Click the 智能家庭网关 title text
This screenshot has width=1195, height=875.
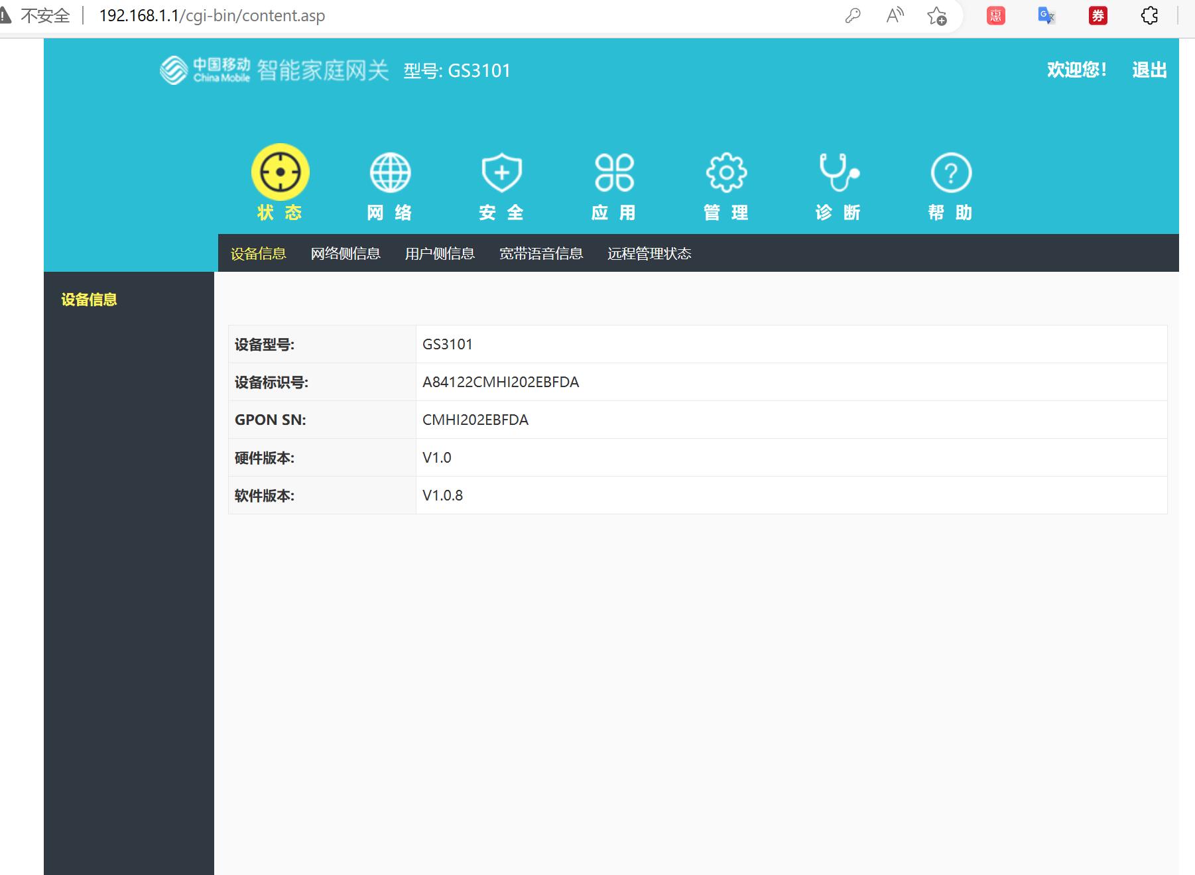tap(323, 70)
